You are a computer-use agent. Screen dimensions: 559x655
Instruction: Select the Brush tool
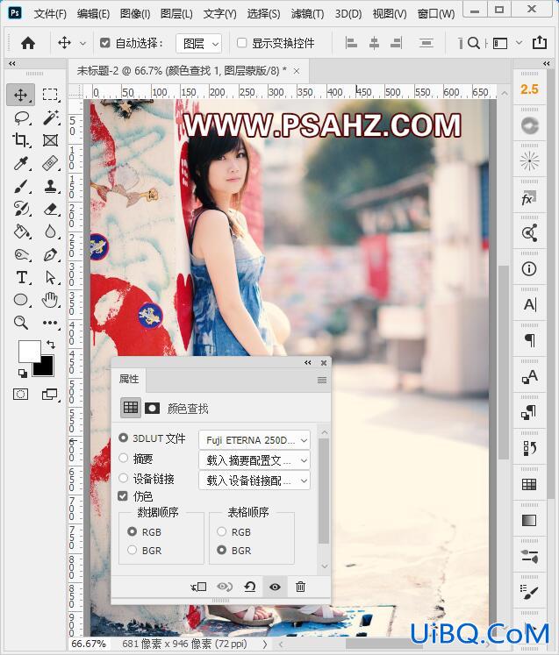(x=20, y=186)
